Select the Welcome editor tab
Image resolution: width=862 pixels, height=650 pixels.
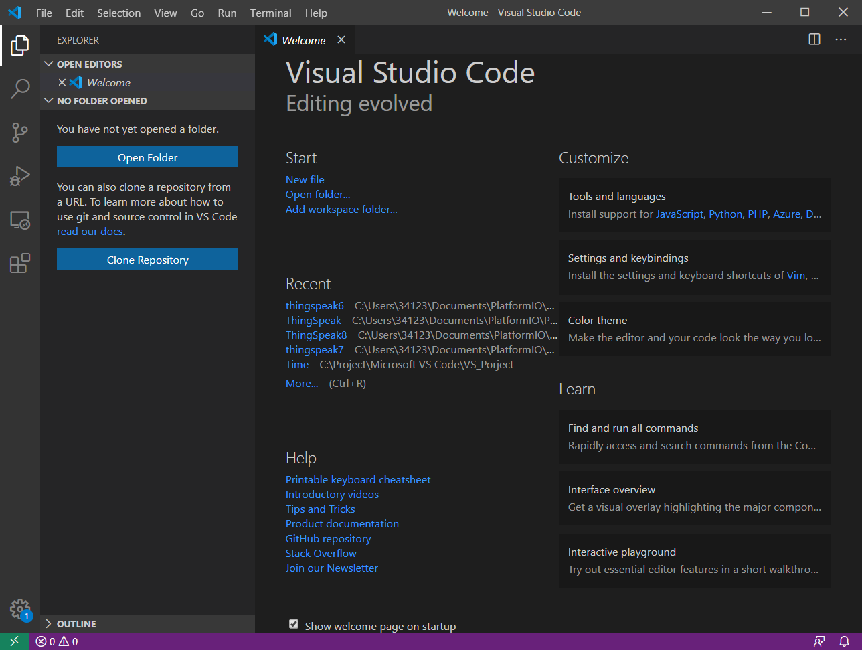pyautogui.click(x=304, y=40)
